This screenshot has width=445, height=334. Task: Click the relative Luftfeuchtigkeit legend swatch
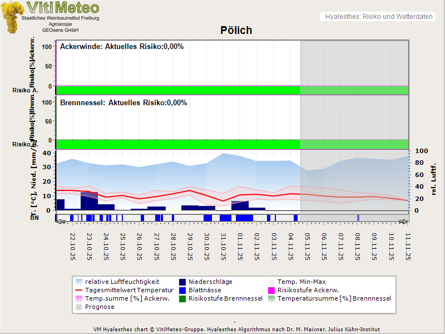point(78,282)
